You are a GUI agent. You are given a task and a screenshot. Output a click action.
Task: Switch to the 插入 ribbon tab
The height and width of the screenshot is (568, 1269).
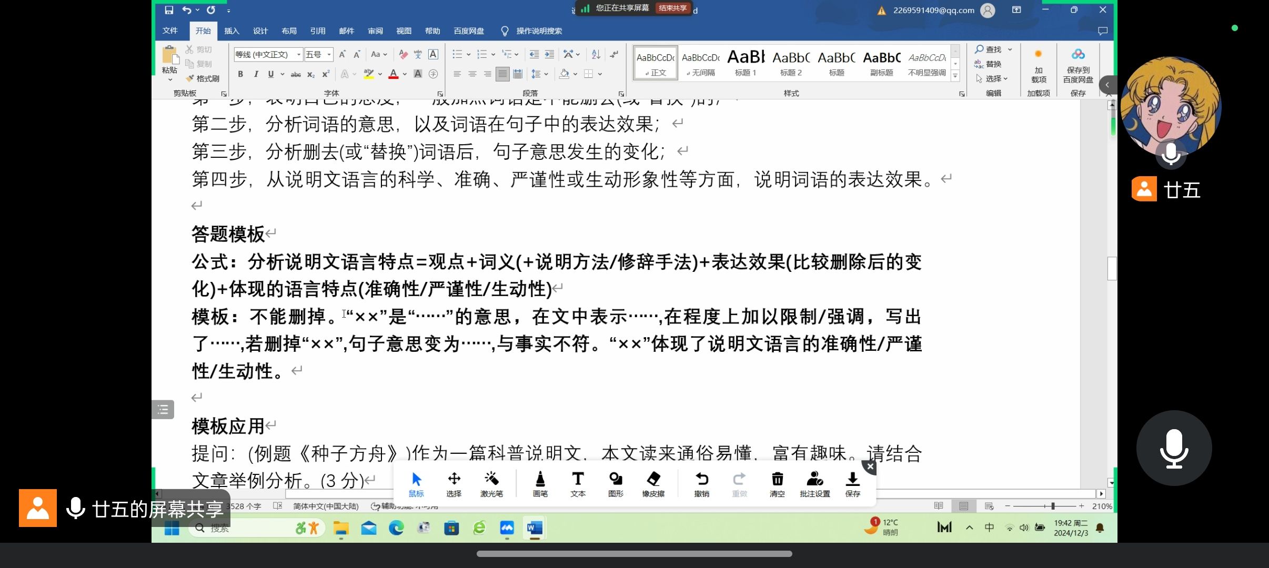[231, 31]
